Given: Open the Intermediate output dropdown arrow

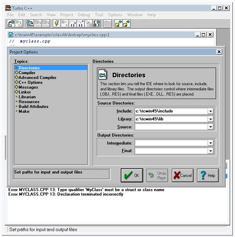Looking at the screenshot, I should pyautogui.click(x=211, y=143).
